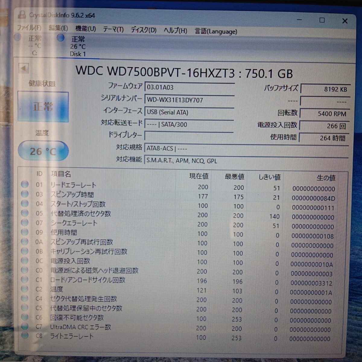The image size is (362, 362).
Task: Open the ヘルプ(H) menu
Action: (175, 30)
